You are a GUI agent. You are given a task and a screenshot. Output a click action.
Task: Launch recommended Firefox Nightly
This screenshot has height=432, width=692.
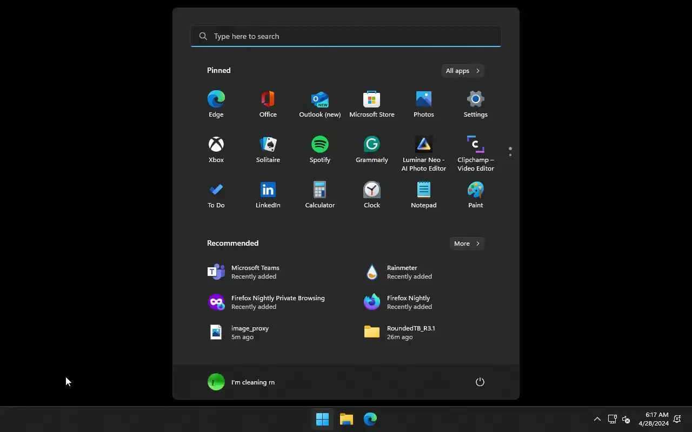[424, 302]
